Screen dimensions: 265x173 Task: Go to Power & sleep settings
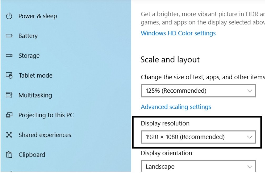pos(38,16)
